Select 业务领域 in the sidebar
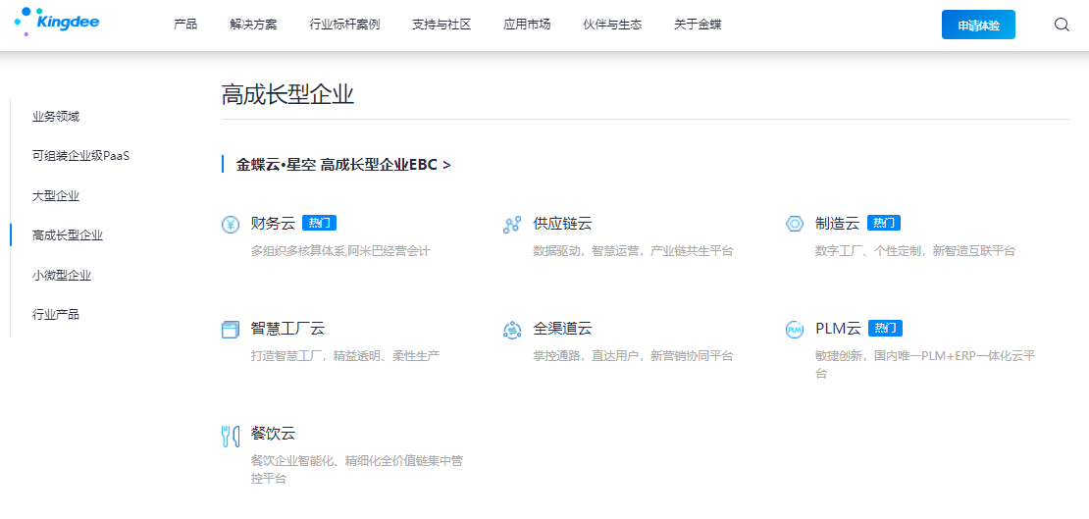1089x519 pixels. click(x=56, y=117)
